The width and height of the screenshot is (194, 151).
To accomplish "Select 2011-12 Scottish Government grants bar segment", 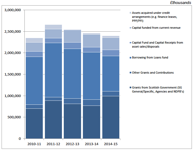I will [53, 120].
